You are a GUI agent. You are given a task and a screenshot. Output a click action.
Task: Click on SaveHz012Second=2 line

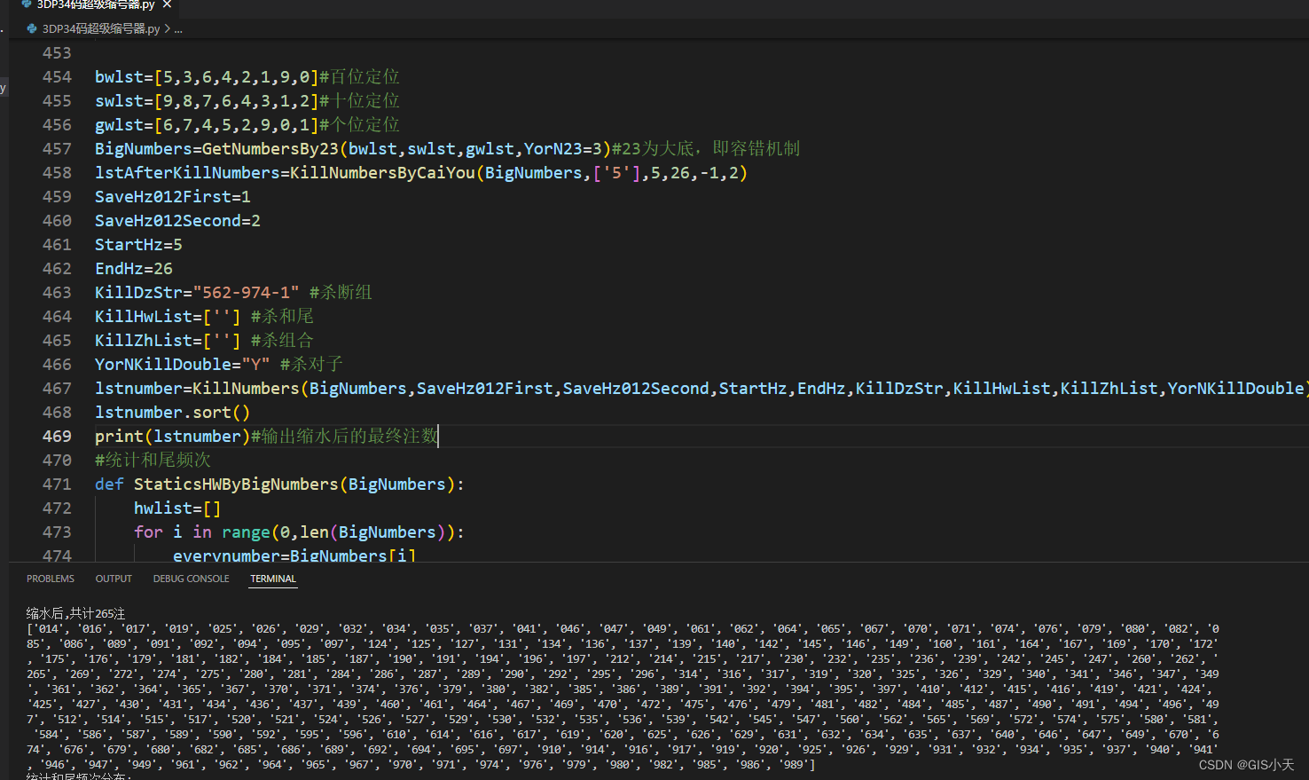point(177,221)
